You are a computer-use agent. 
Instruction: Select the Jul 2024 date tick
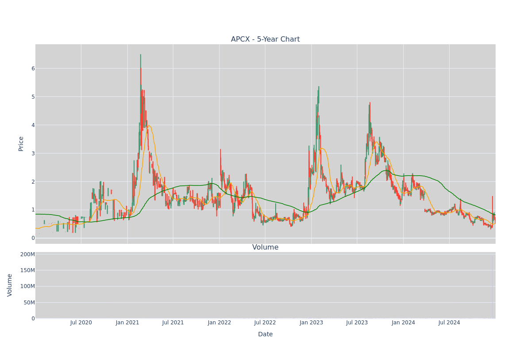pos(449,323)
